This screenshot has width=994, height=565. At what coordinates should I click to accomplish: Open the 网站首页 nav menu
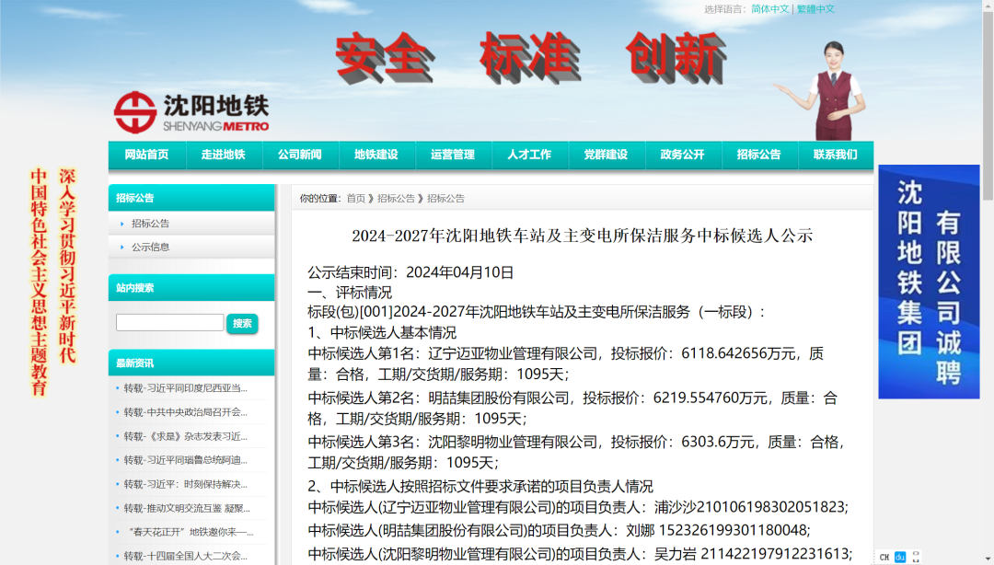[146, 155]
